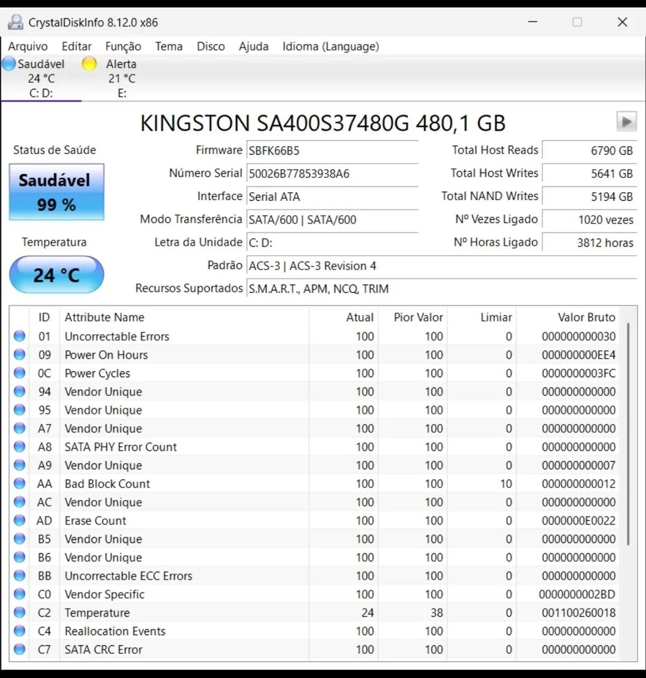The image size is (646, 678).
Task: Open the Arquivo menu
Action: point(28,47)
